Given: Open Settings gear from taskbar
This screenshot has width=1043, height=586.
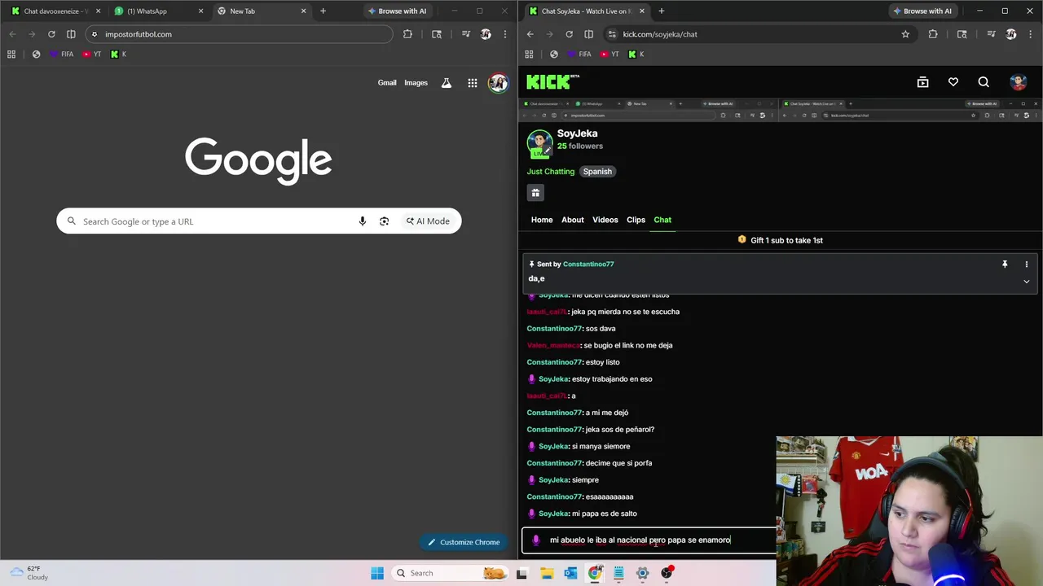Looking at the screenshot, I should (x=642, y=573).
